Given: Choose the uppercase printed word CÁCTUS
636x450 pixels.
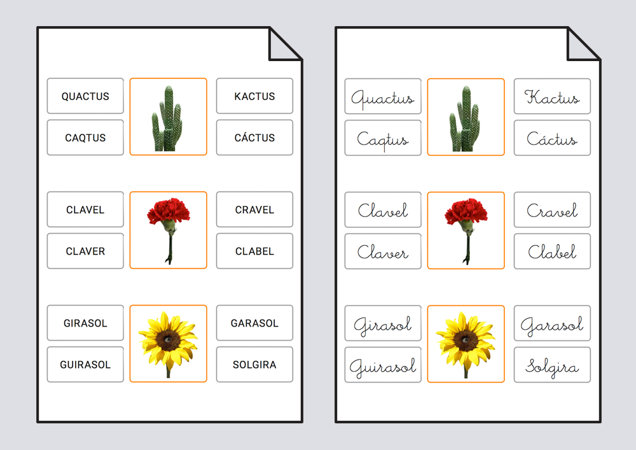Looking at the screenshot, I should [x=254, y=137].
